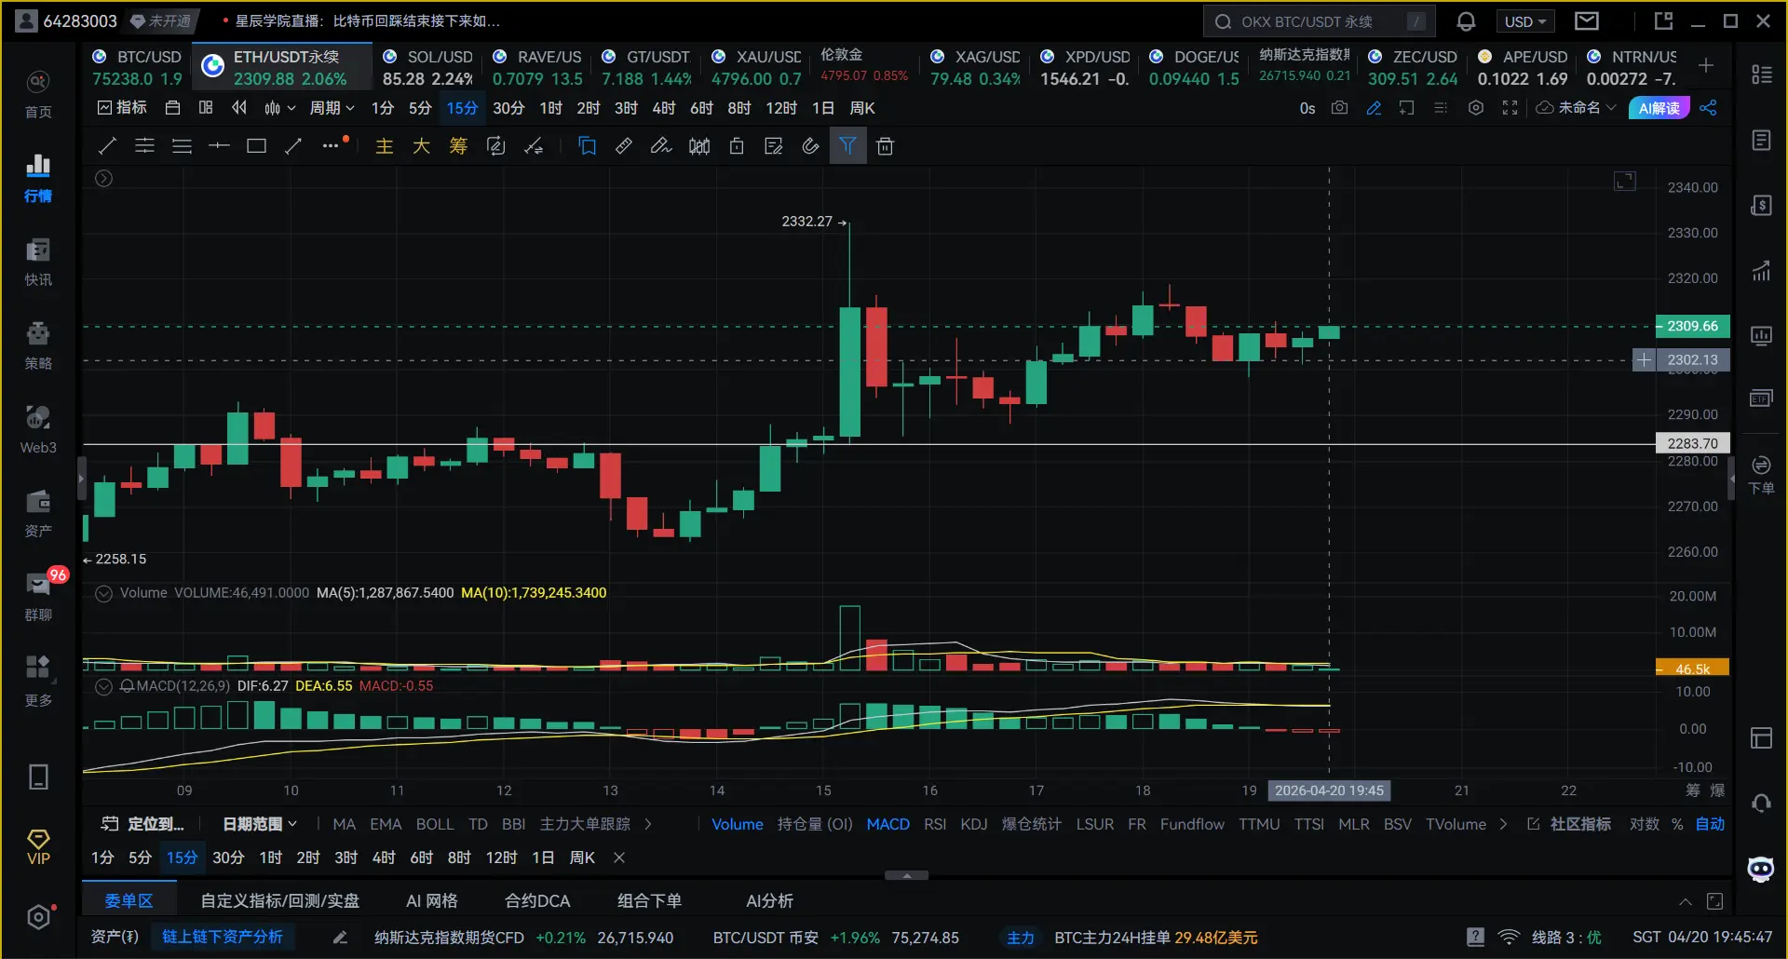Open the mail inbox icon

[x=1587, y=21]
